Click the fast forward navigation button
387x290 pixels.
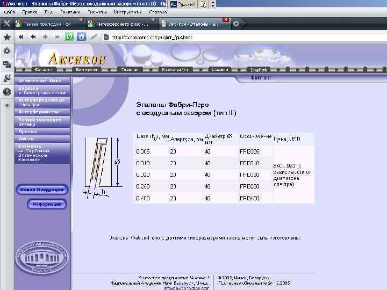point(58,37)
